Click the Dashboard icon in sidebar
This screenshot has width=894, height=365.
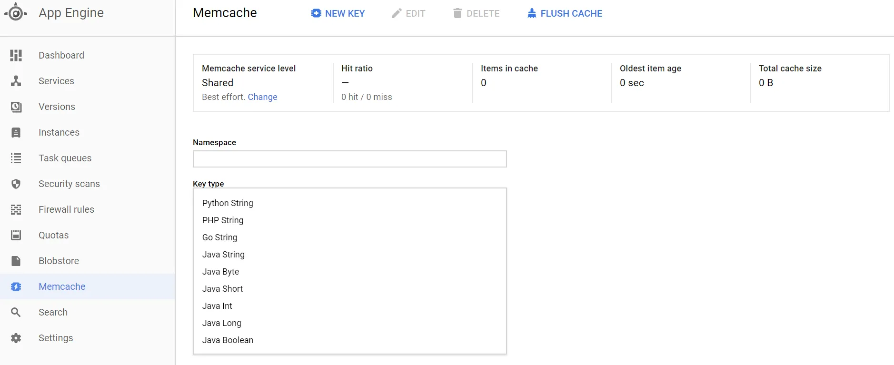(x=16, y=55)
